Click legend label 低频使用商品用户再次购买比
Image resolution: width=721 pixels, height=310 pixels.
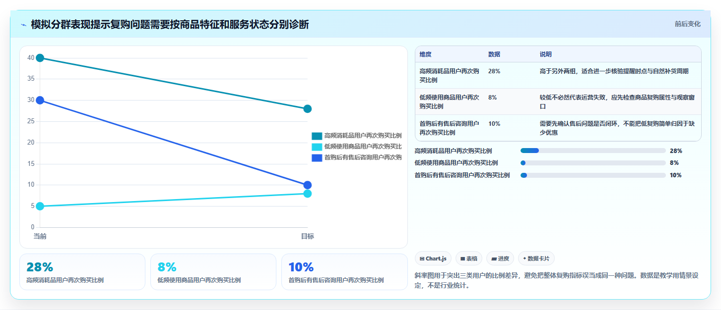(363, 147)
